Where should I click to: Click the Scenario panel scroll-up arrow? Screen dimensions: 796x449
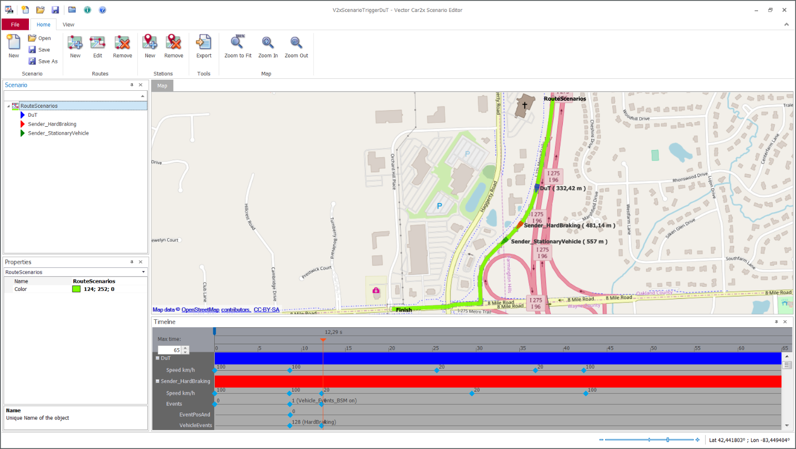pos(143,96)
